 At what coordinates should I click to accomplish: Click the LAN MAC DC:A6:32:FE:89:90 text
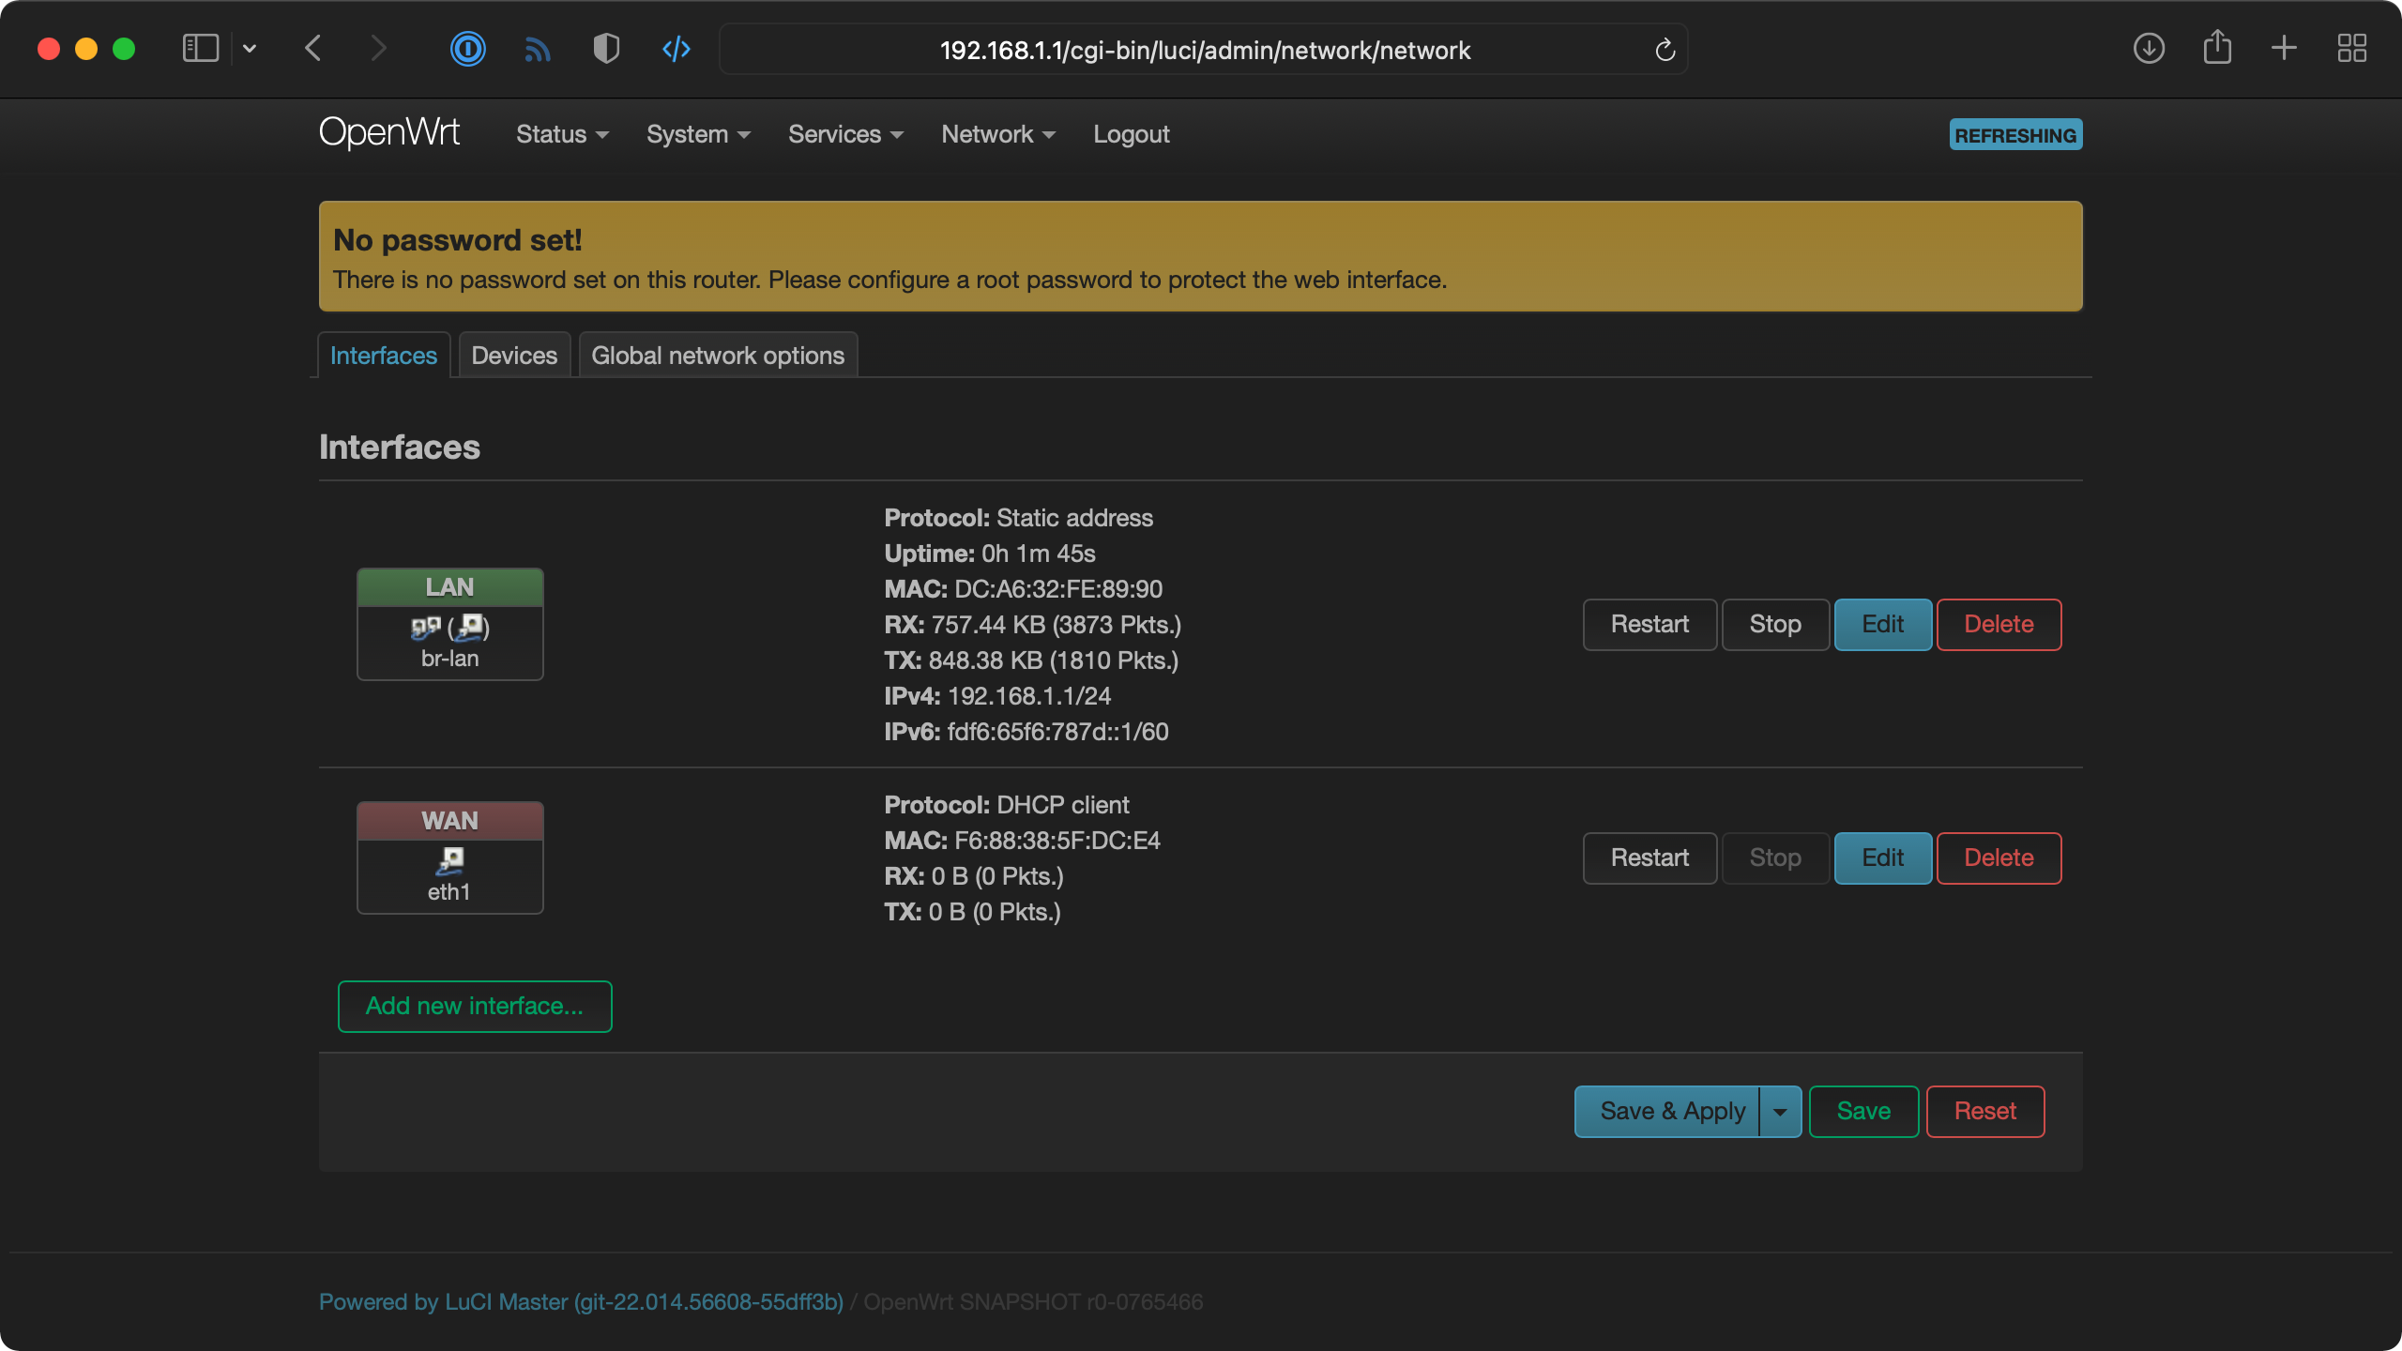pos(1024,589)
